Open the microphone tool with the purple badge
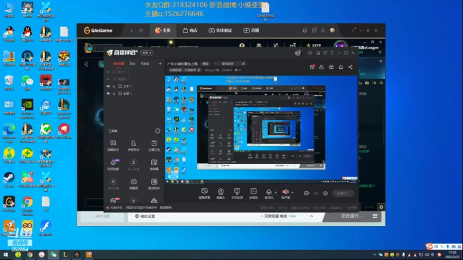Image resolution: width=463 pixels, height=260 pixels. 113,165
